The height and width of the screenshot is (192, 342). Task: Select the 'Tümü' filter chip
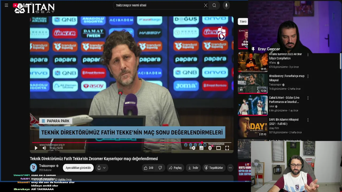tap(243, 22)
